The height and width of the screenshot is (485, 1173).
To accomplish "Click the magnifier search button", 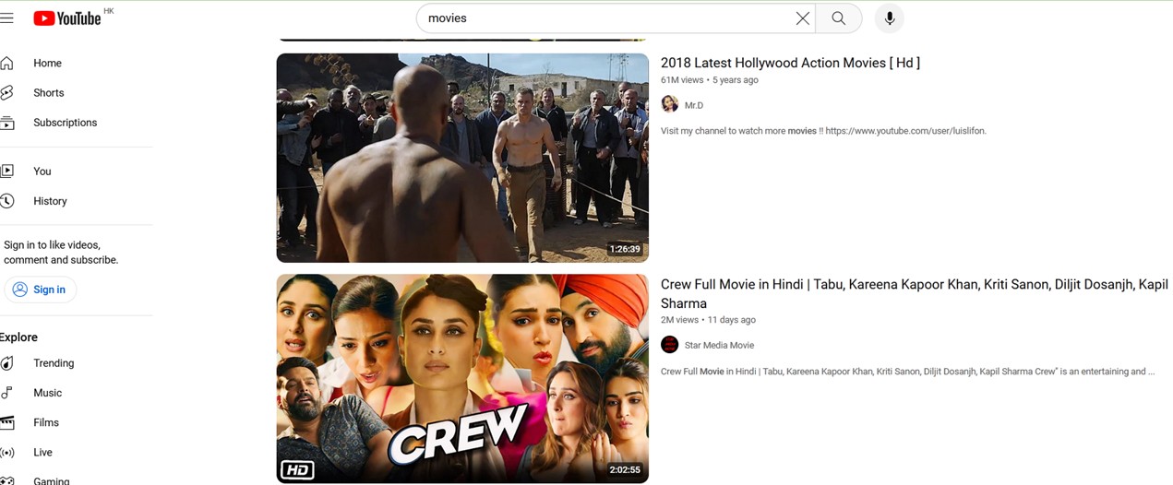I will click(838, 18).
